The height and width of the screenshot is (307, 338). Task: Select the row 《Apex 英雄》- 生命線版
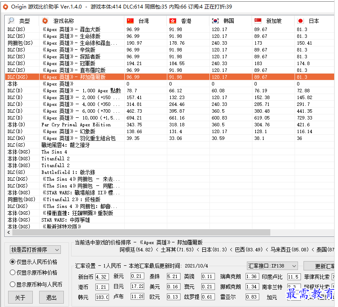(170, 36)
